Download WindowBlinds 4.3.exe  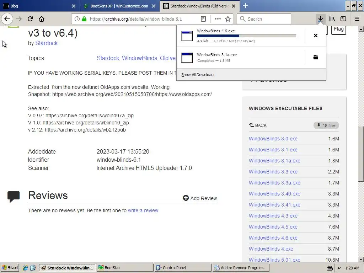pos(273,216)
